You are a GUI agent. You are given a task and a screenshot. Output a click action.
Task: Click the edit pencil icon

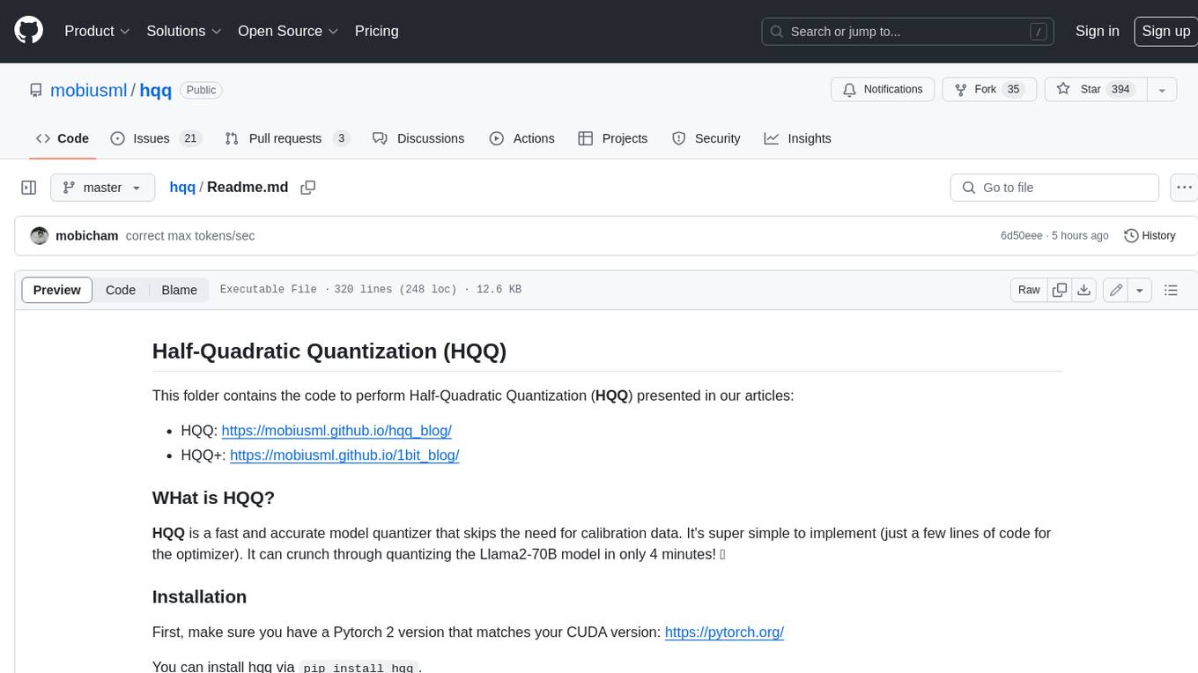pyautogui.click(x=1116, y=290)
